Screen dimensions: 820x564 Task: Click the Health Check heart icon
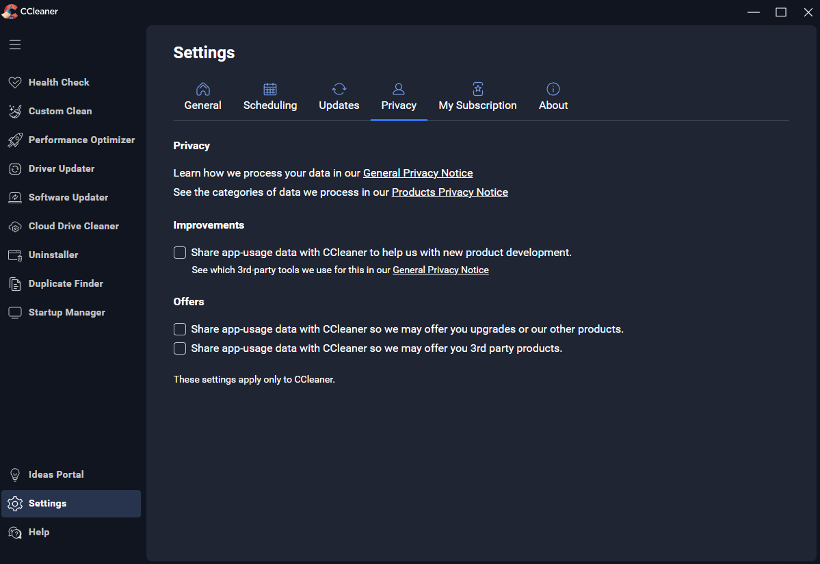[x=15, y=82]
